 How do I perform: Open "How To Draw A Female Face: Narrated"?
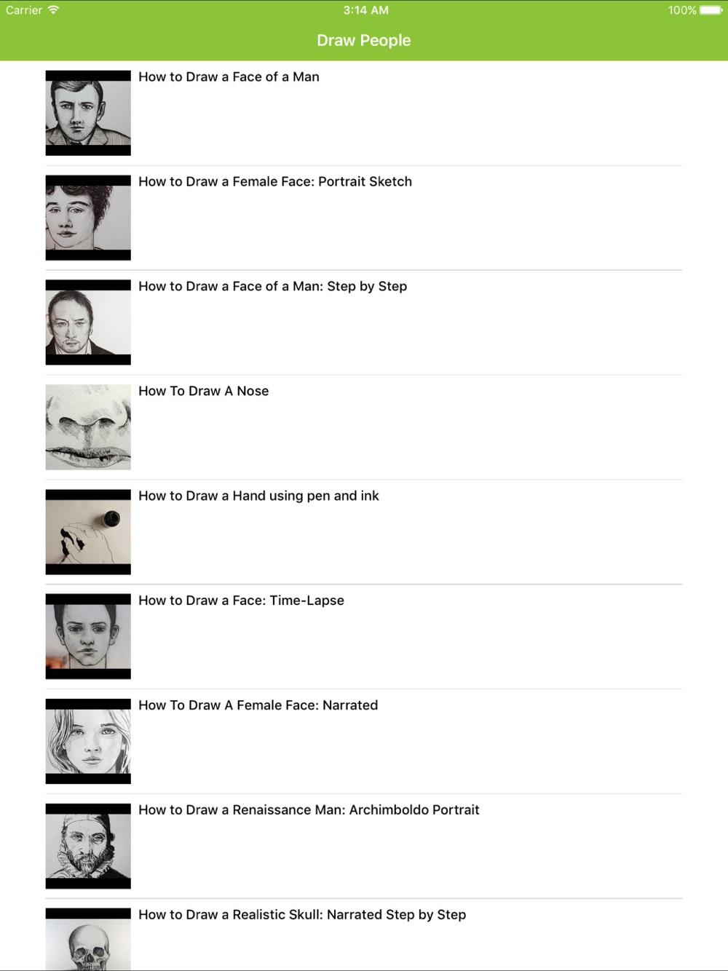[x=258, y=705]
